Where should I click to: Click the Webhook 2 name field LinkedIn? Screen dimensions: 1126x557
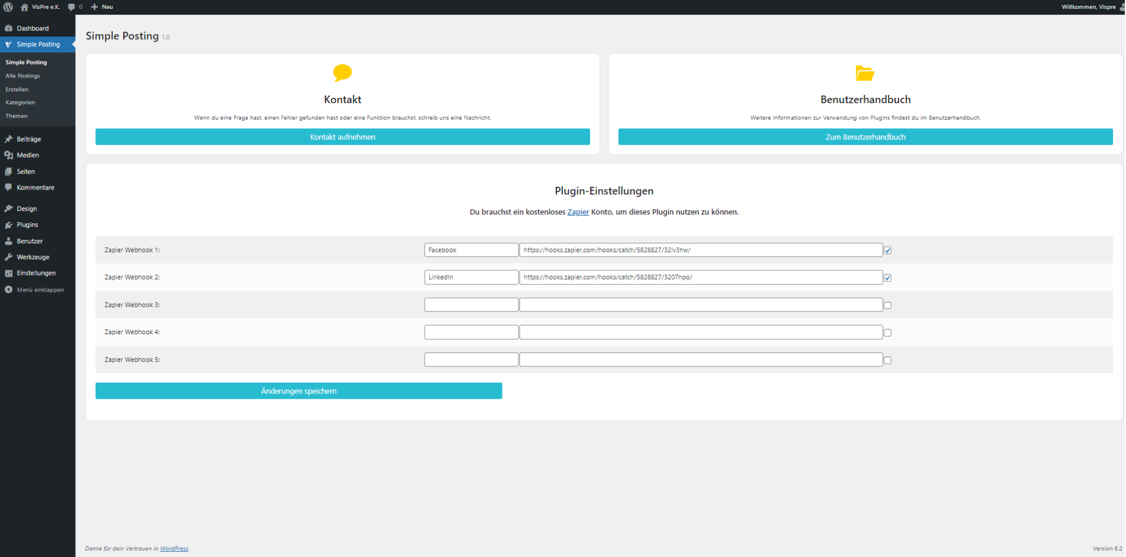pos(472,277)
